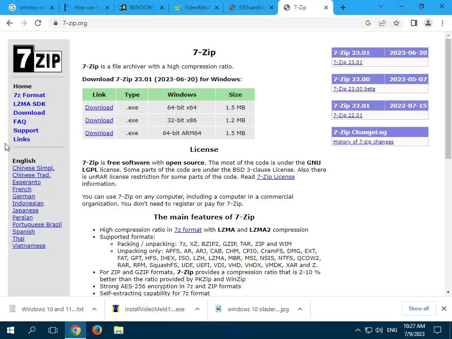Open a new tab with plus button
The image size is (452, 339).
(343, 8)
